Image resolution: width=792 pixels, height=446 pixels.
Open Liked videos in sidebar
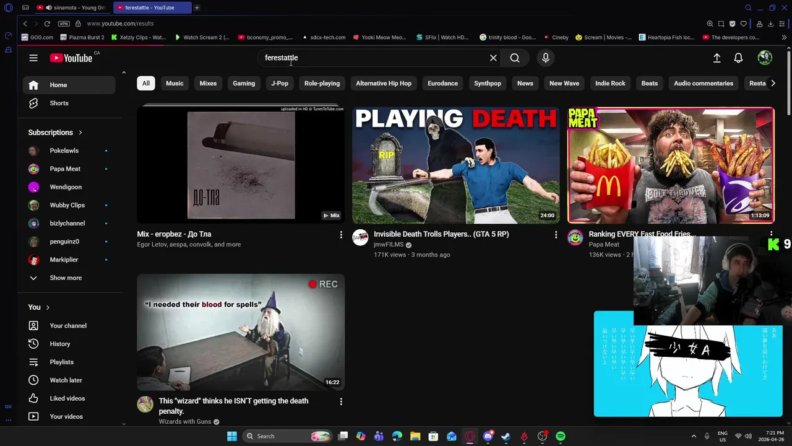tap(69, 398)
